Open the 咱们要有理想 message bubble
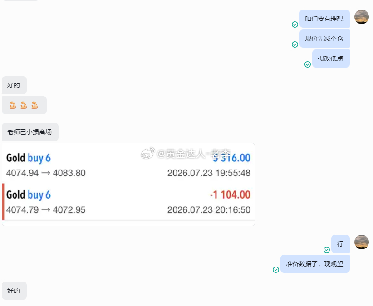The width and height of the screenshot is (373, 306). click(324, 19)
